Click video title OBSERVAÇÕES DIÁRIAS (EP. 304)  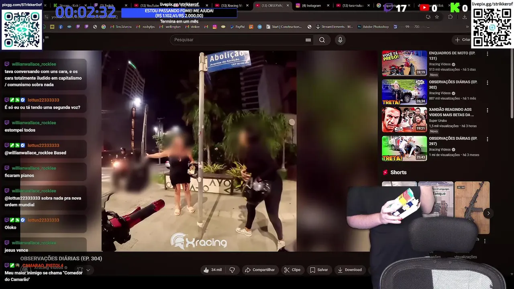pyautogui.click(x=61, y=258)
